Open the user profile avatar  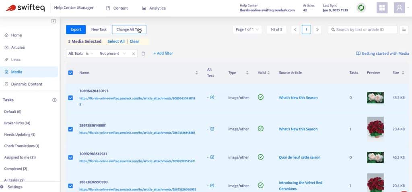click(x=399, y=8)
